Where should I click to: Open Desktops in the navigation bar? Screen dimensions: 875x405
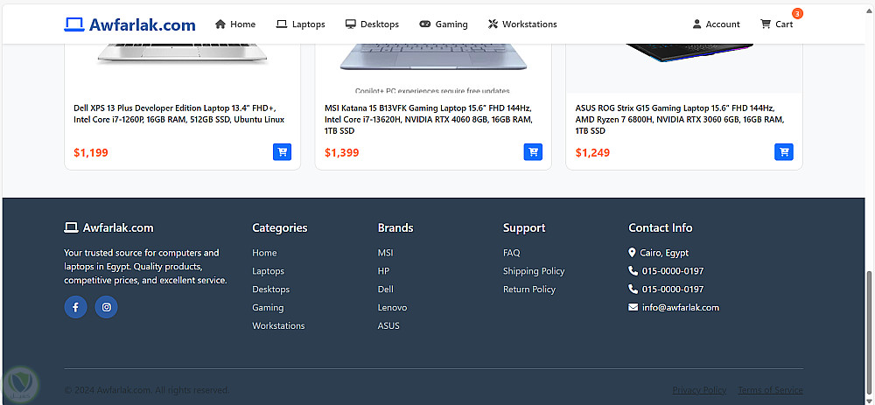pyautogui.click(x=372, y=24)
